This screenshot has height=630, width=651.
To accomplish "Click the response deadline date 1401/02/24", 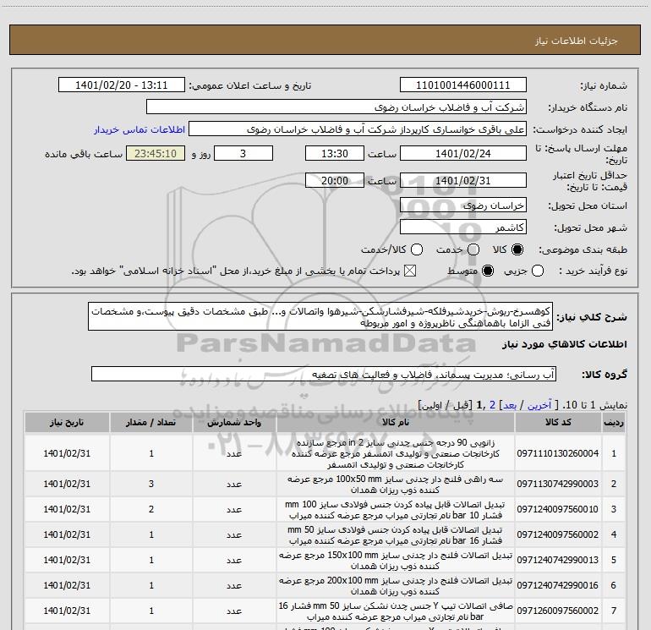I will pos(463,153).
